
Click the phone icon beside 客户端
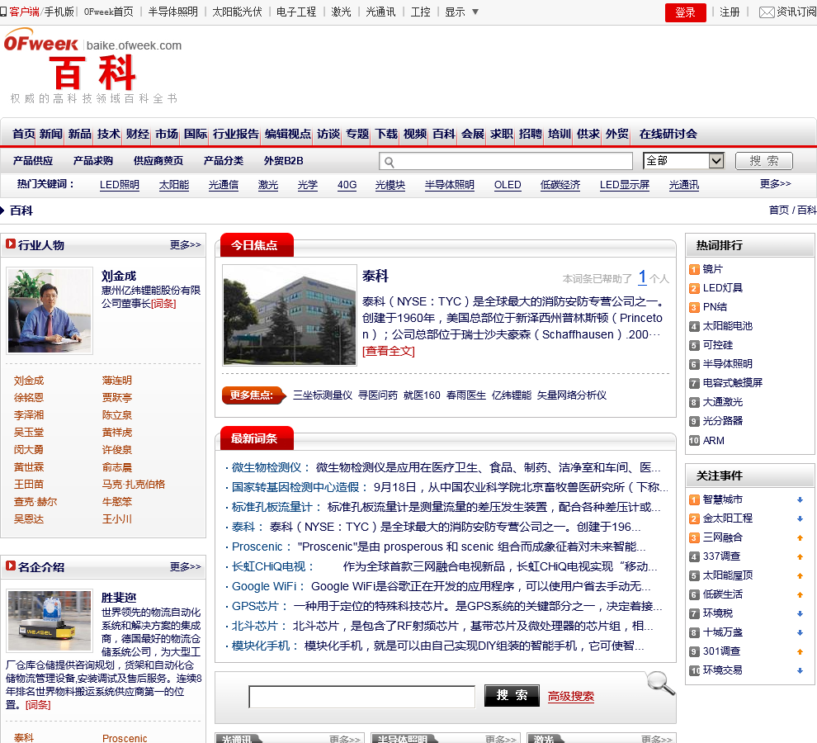coord(3,12)
